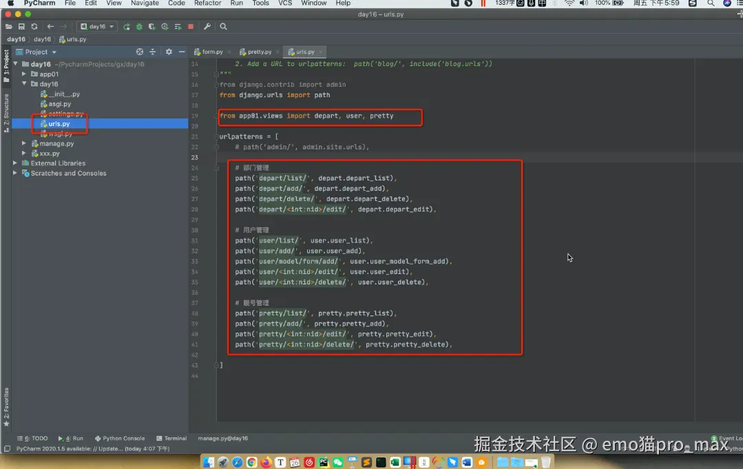This screenshot has width=743, height=469.
Task: Hide the Project panel with minus icon
Action: [182, 52]
